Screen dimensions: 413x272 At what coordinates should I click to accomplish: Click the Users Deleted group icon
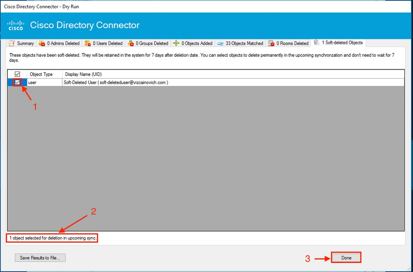click(87, 43)
